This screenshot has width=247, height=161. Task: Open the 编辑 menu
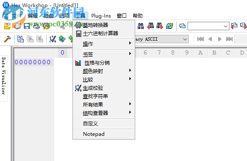pos(33,16)
